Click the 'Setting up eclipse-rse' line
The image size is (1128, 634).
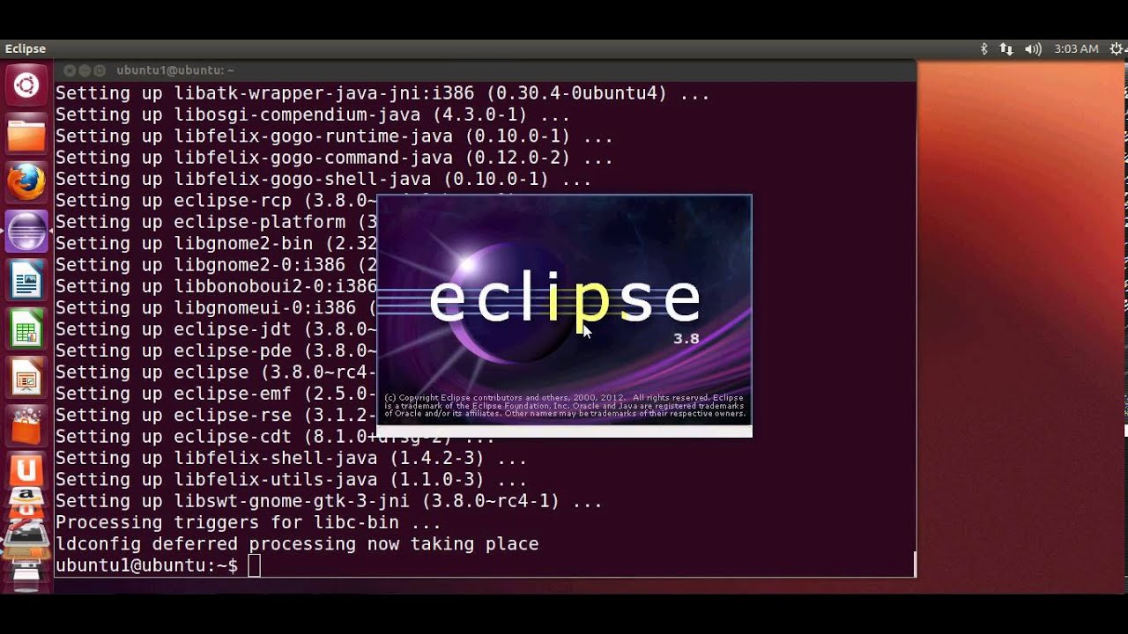[x=216, y=415]
